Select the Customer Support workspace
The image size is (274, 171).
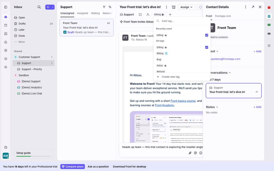tap(33, 57)
